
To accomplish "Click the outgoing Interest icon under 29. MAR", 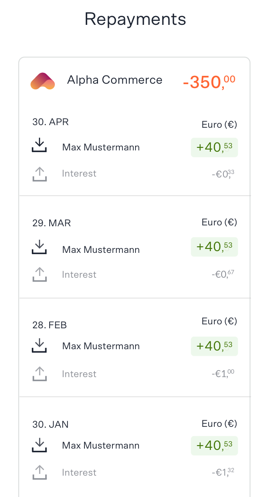I will pos(40,275).
